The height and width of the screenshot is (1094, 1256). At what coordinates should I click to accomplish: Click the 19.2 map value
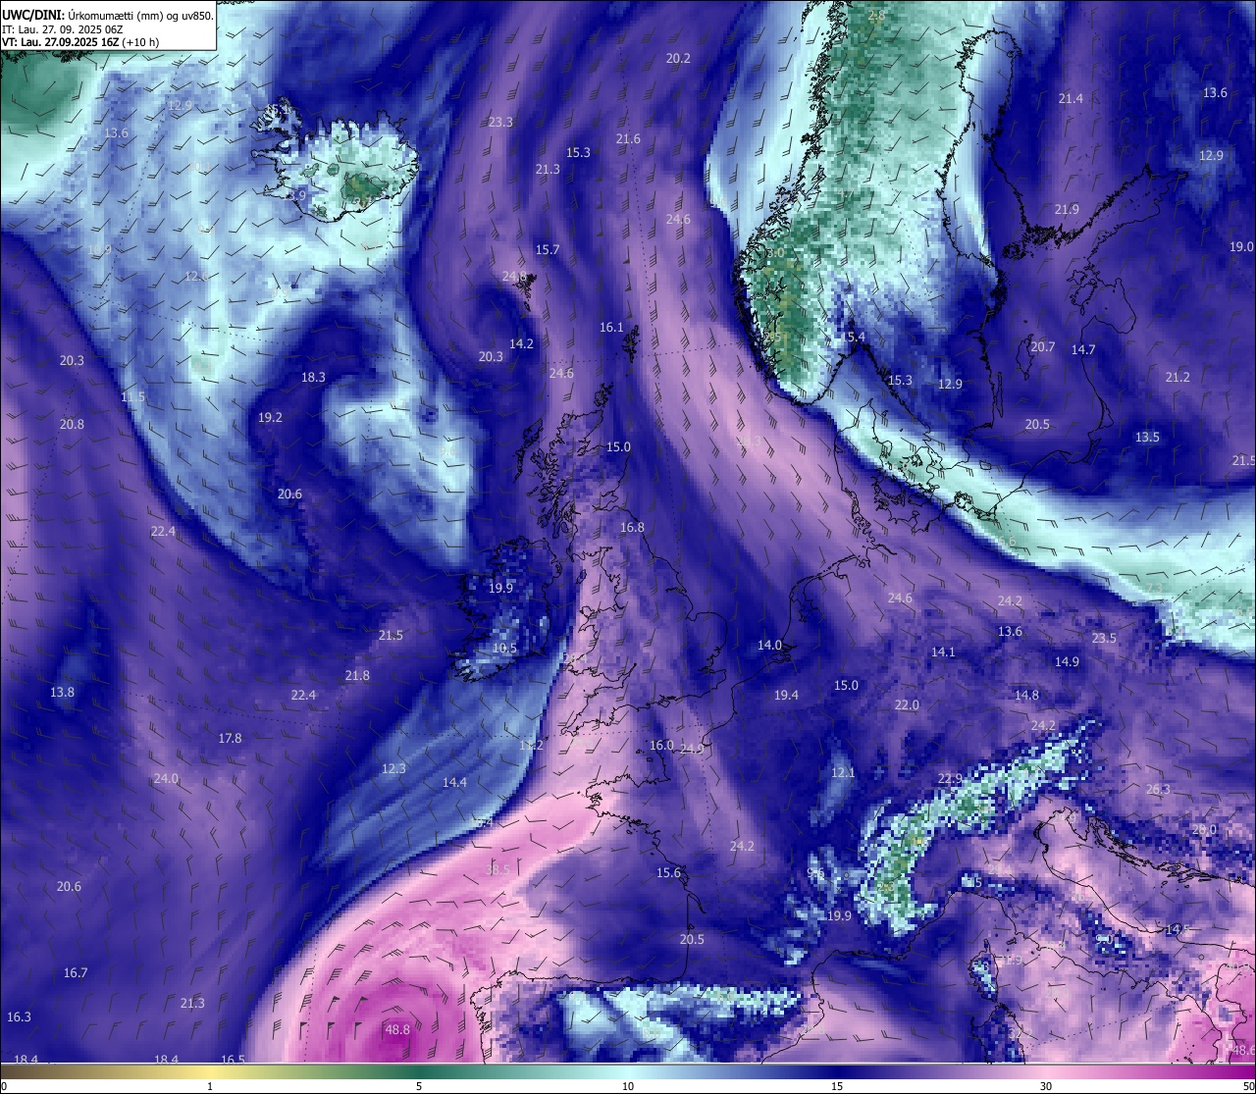270,417
